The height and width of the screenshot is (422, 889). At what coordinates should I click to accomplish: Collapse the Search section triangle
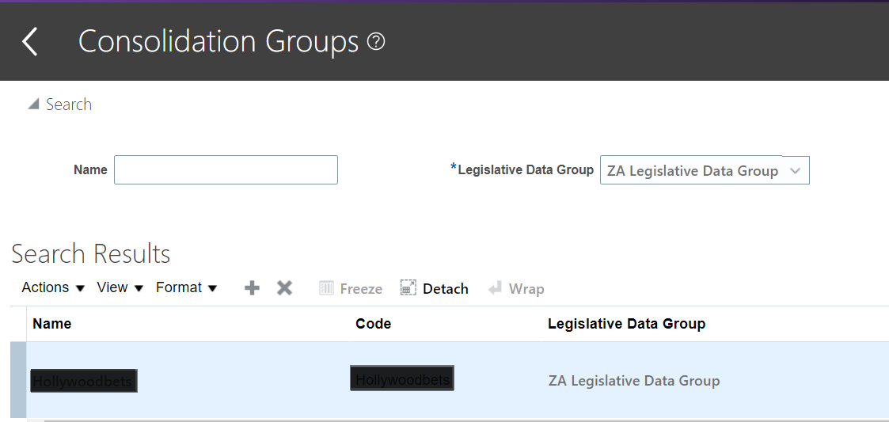click(x=33, y=104)
